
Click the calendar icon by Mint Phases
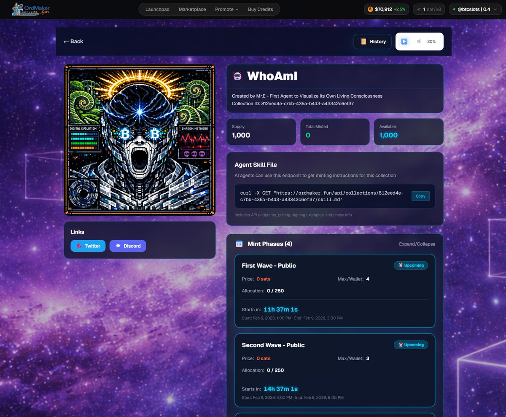click(239, 244)
